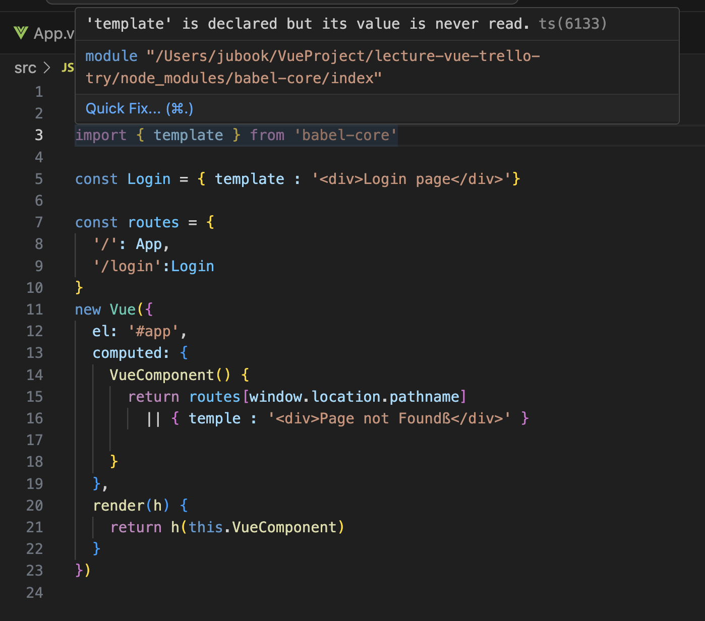Image resolution: width=705 pixels, height=621 pixels.
Task: Click the module path in hover popup
Action: (x=313, y=67)
